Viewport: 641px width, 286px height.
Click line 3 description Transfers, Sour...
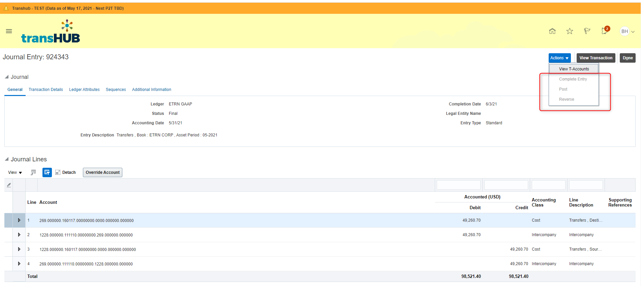[x=585, y=249]
